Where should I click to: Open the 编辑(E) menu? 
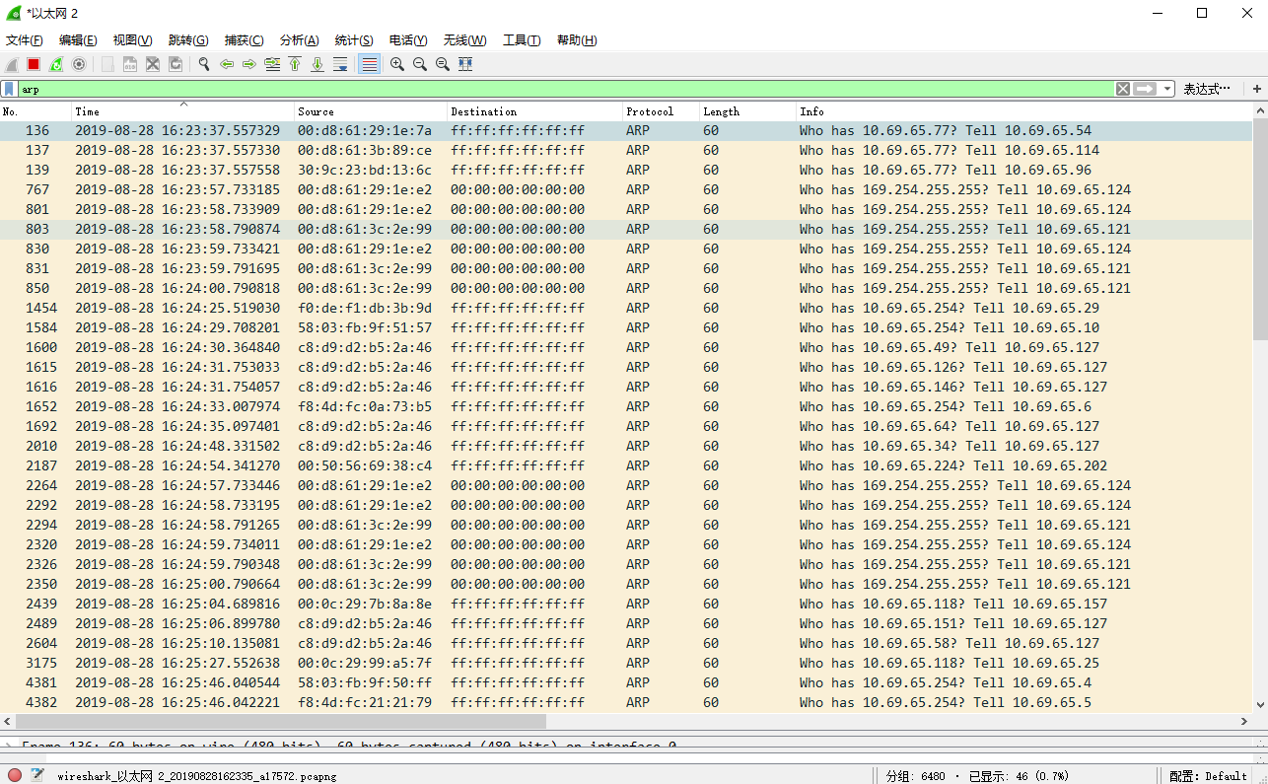coord(78,40)
